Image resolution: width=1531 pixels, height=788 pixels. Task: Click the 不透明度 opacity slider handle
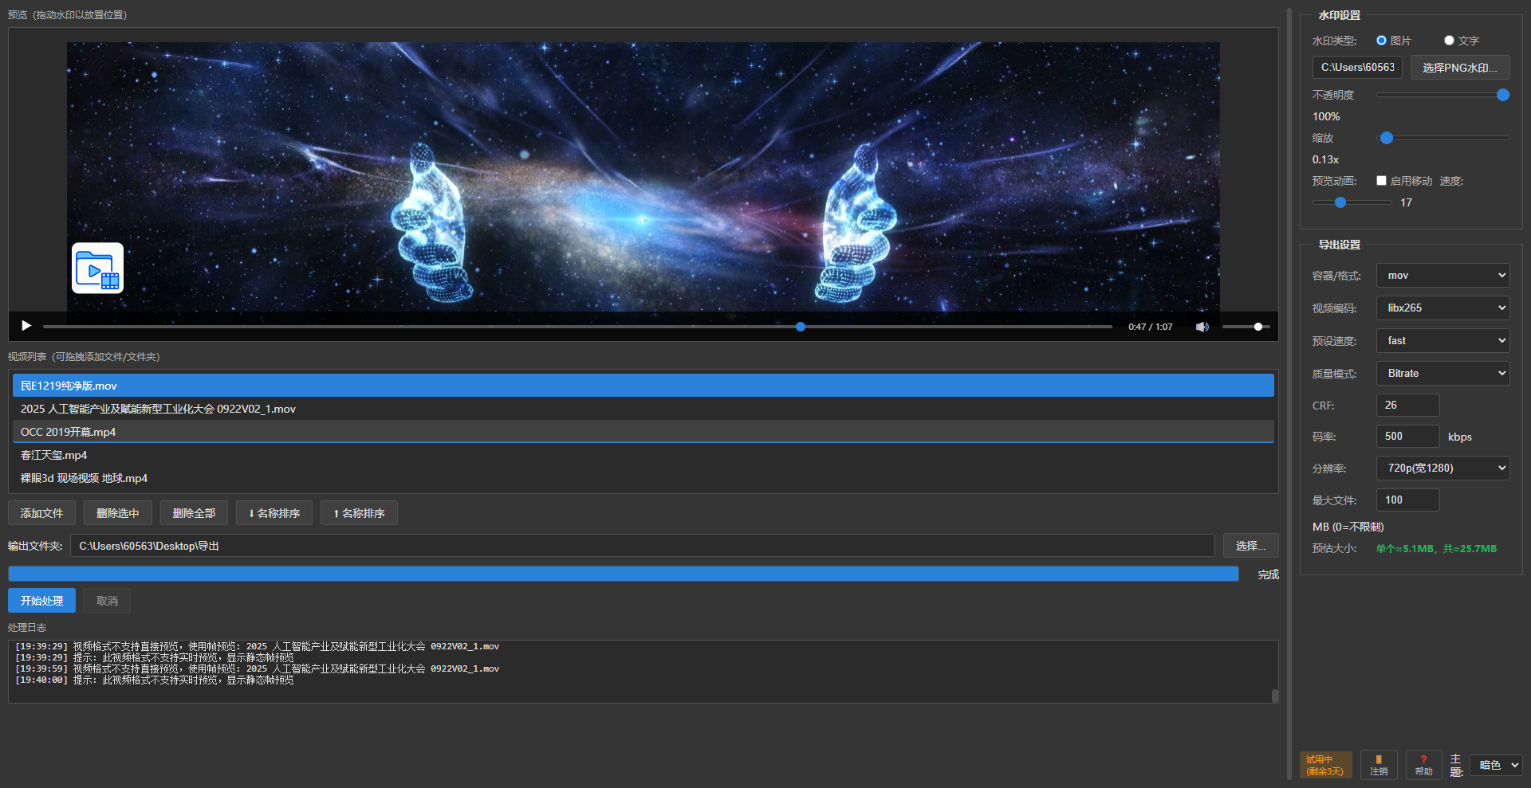click(1503, 95)
